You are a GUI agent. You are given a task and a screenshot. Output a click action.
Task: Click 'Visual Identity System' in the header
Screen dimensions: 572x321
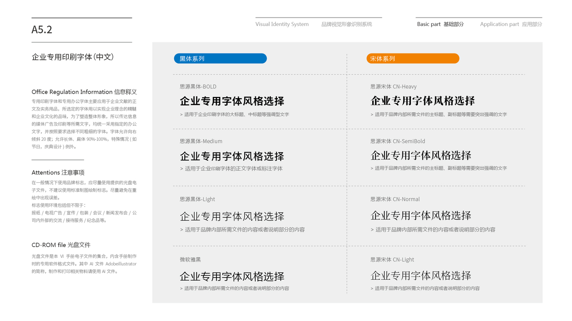pyautogui.click(x=282, y=24)
